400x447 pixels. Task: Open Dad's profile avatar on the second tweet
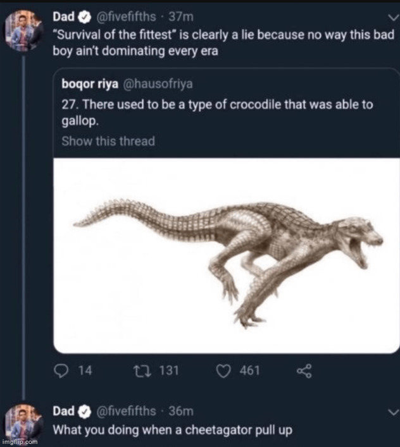pos(23,424)
